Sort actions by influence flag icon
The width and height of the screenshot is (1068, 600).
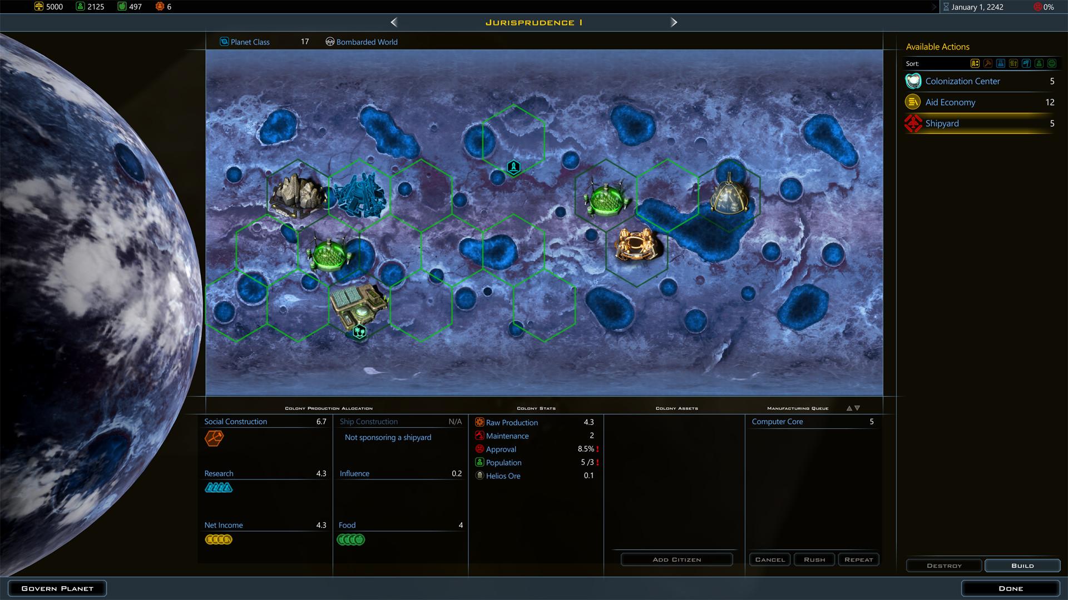1026,63
